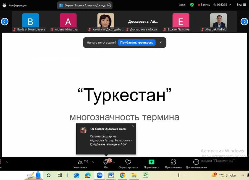Open Microsoft Word from the taskbar

[x=111, y=175]
